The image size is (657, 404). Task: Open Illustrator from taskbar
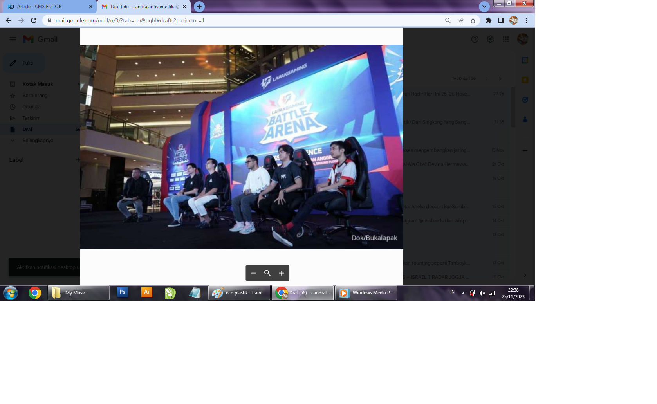147,292
